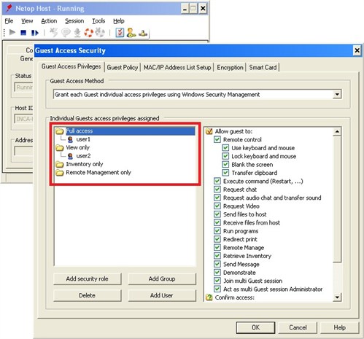Click the Inventory only folder icon

tap(59, 164)
